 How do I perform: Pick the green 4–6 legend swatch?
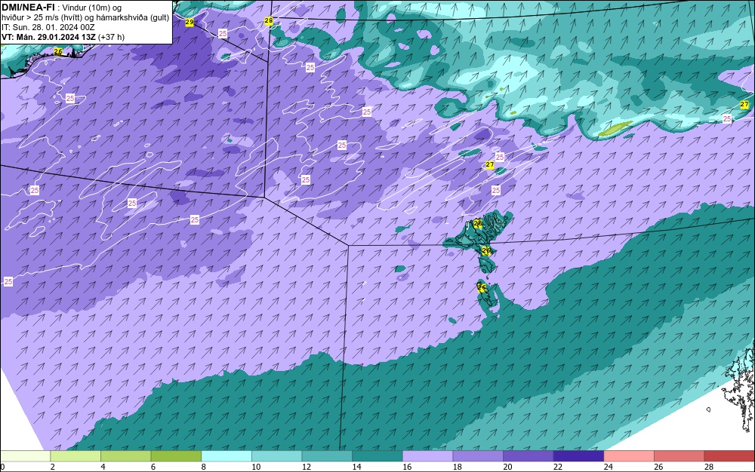[125, 456]
